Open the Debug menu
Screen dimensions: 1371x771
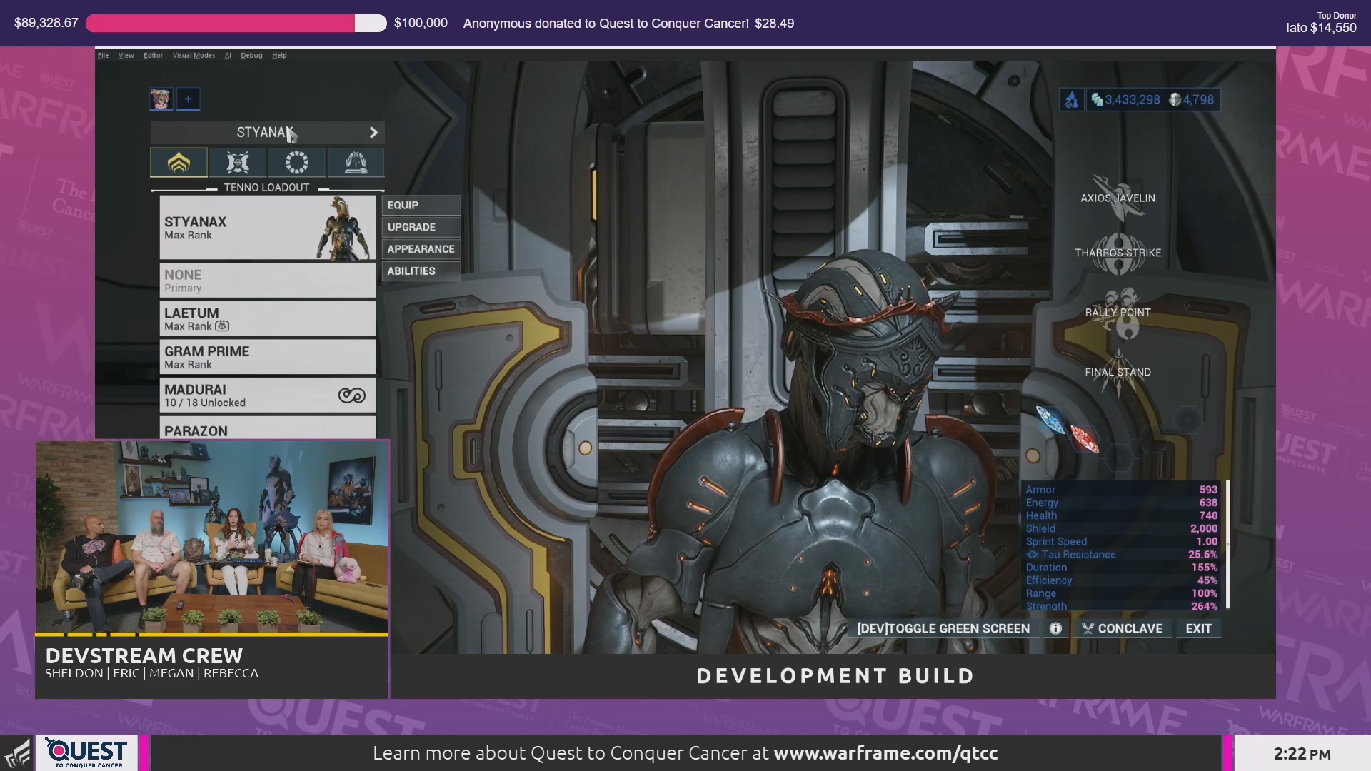[251, 55]
